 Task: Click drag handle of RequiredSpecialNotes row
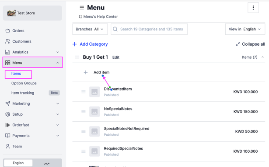tap(84, 151)
